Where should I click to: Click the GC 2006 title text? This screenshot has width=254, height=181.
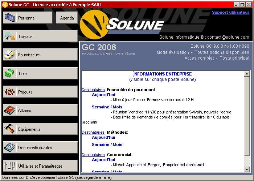pos(99,47)
